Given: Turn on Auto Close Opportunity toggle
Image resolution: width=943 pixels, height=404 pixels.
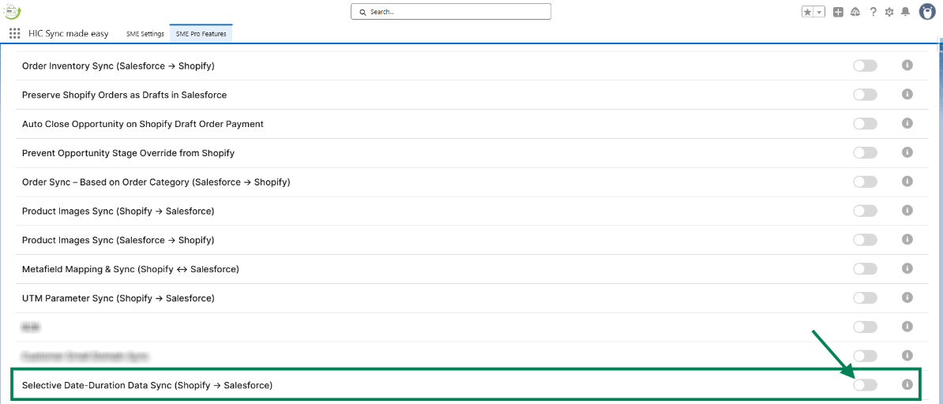Looking at the screenshot, I should [x=865, y=124].
